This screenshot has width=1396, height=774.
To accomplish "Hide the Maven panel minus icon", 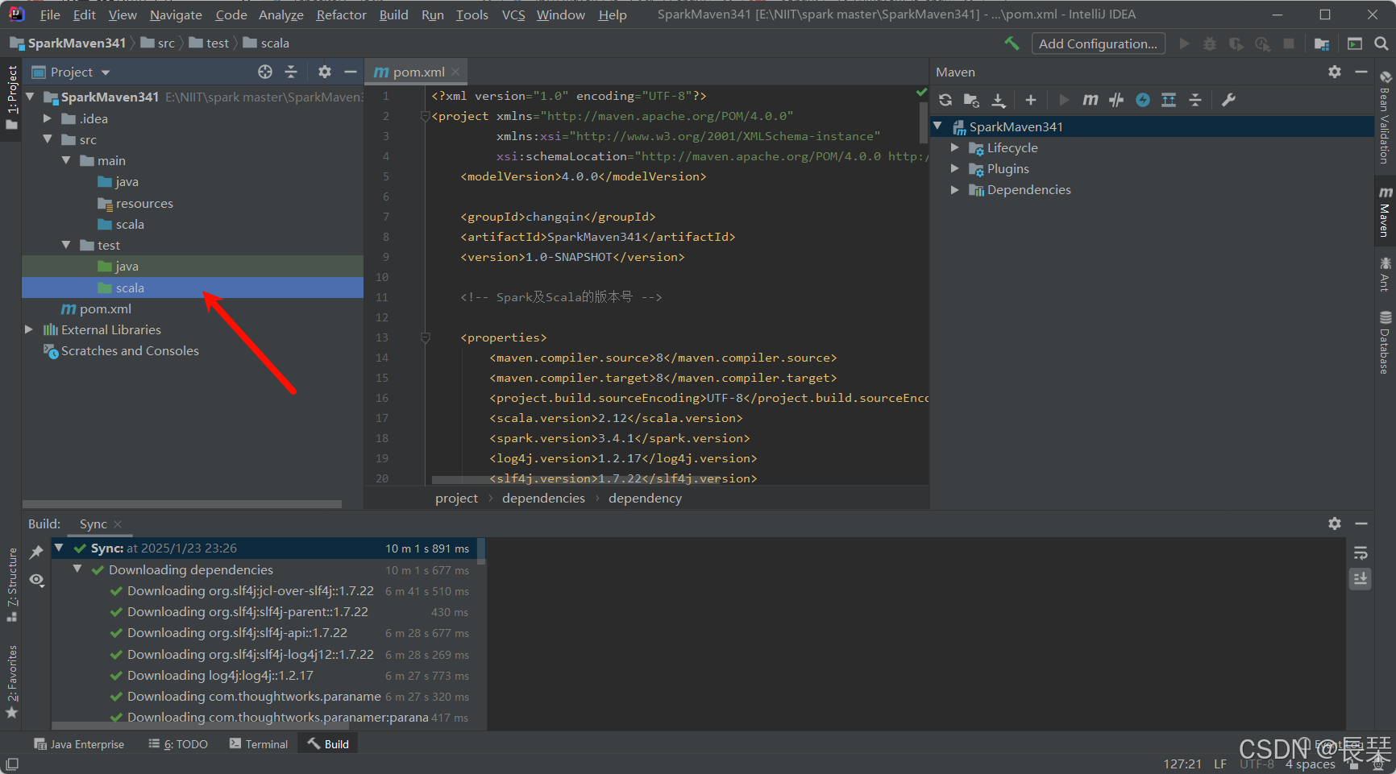I will 1361,72.
